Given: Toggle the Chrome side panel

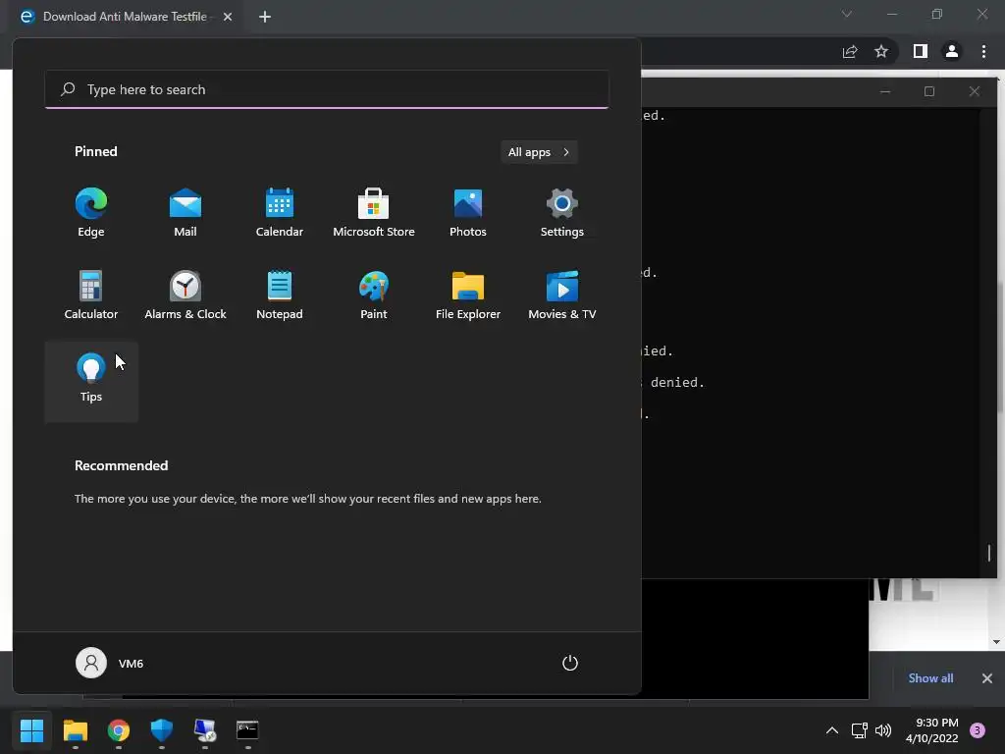Looking at the screenshot, I should pyautogui.click(x=921, y=51).
